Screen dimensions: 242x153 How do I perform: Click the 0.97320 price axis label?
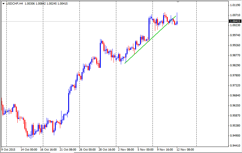(x=235, y=85)
